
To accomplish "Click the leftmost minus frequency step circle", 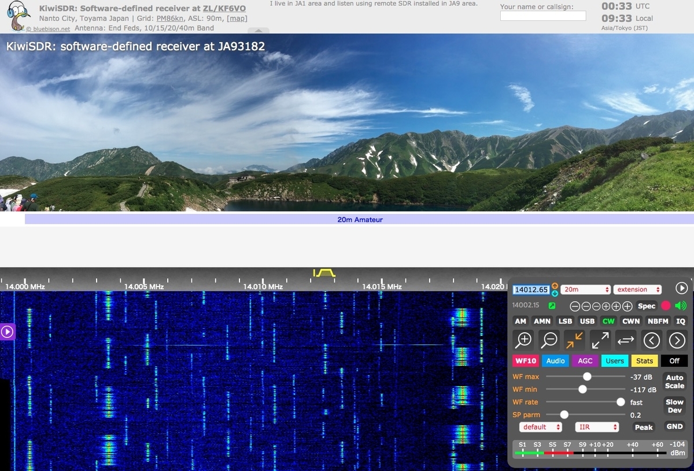I will [x=575, y=306].
